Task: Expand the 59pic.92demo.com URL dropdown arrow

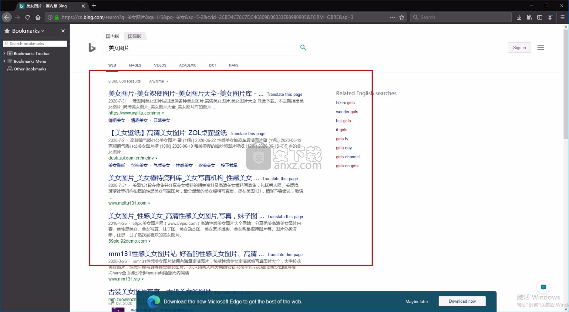Action: (x=149, y=241)
